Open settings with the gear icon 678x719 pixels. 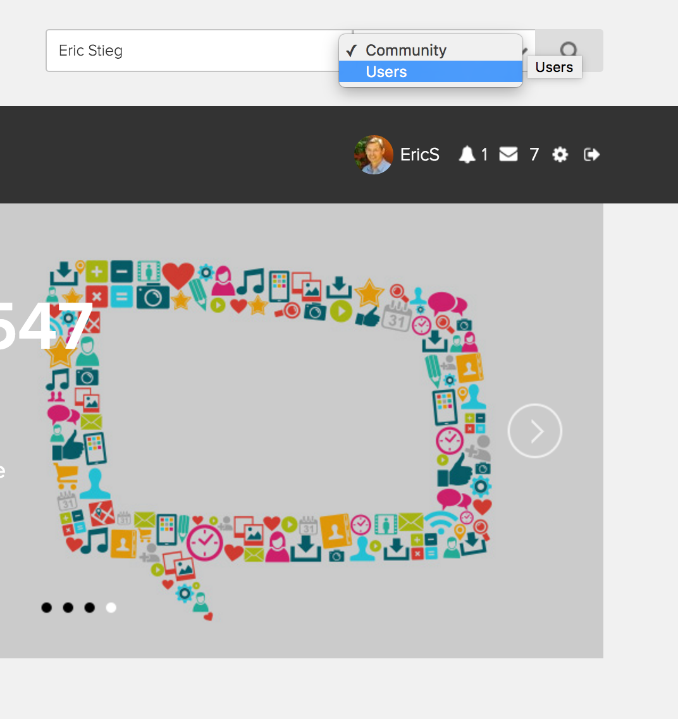click(560, 155)
